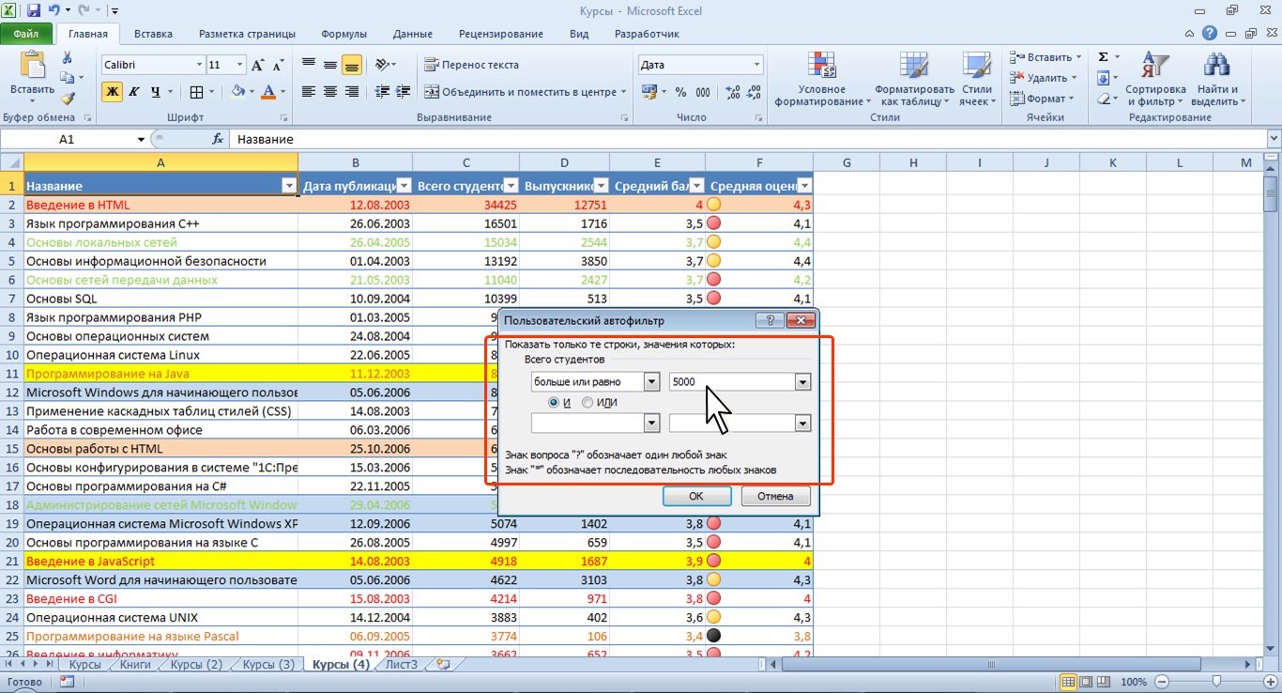
Task: Click the zoom slider handle
Action: click(1216, 682)
